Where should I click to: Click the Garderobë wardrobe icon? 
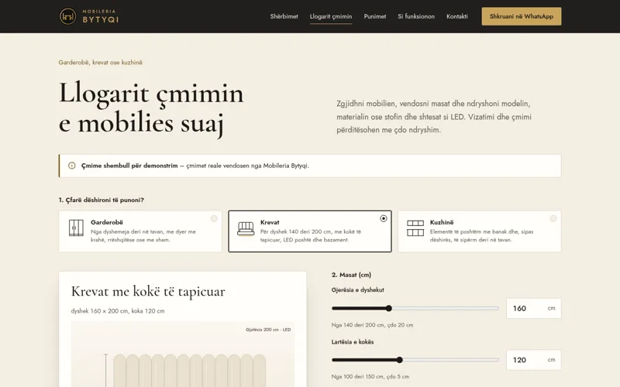click(x=76, y=228)
